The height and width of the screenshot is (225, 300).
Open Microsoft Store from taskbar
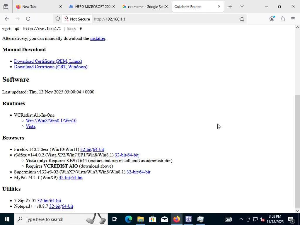click(152, 219)
